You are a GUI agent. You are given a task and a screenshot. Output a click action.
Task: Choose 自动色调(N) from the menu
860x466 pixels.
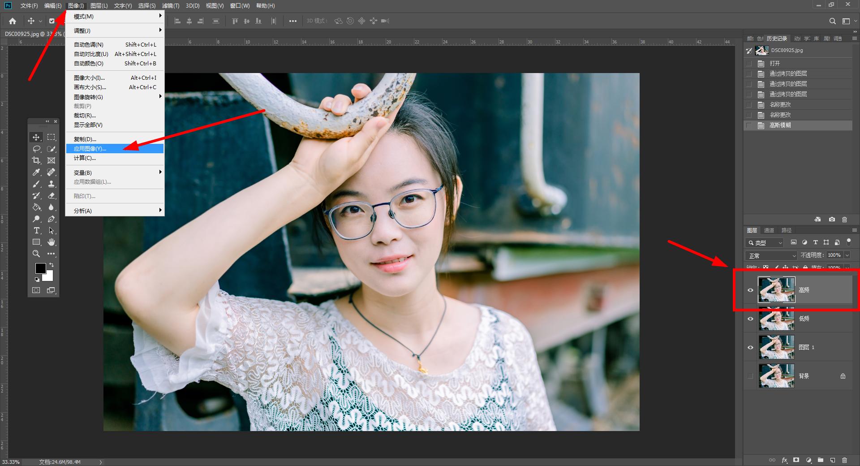(x=115, y=44)
